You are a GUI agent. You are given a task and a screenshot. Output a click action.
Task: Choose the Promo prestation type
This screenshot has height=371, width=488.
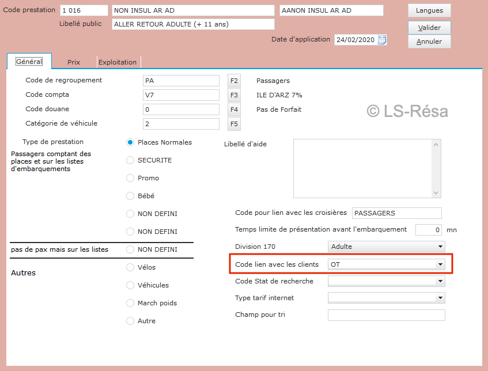[130, 178]
